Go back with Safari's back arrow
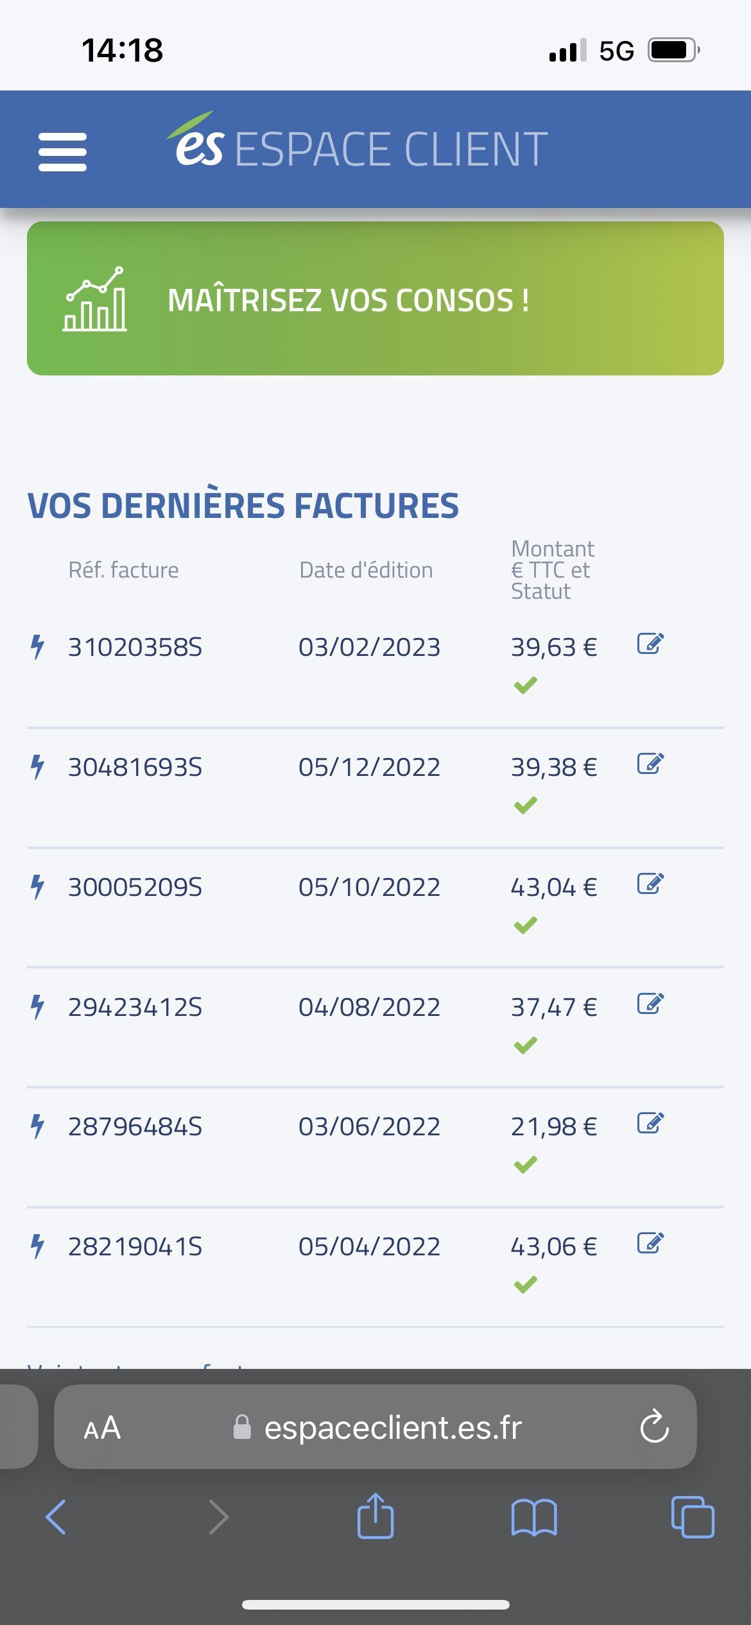 point(56,1517)
